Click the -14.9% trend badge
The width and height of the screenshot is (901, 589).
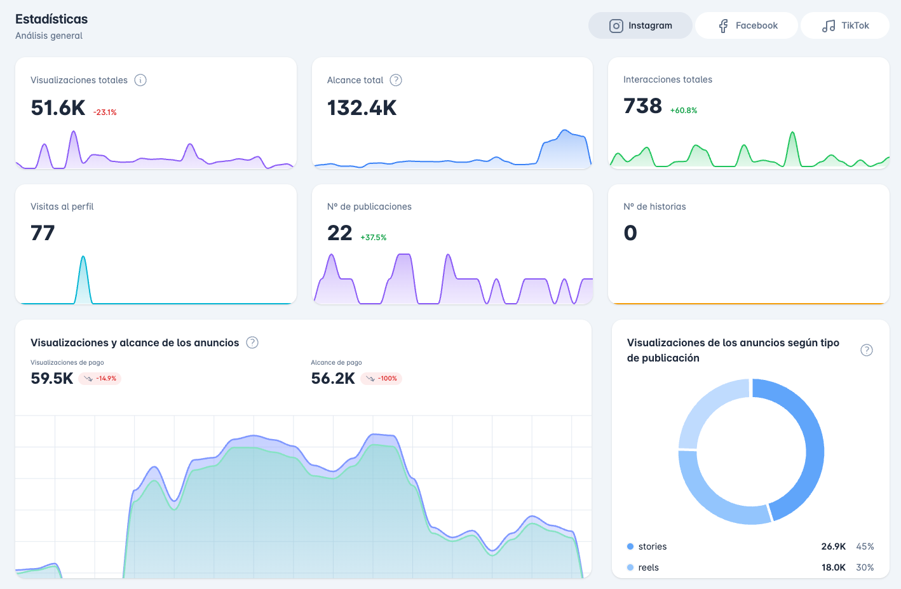[x=100, y=379]
